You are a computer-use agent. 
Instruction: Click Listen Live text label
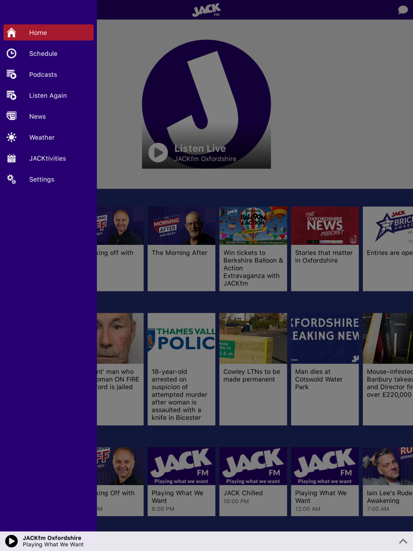[x=200, y=149]
